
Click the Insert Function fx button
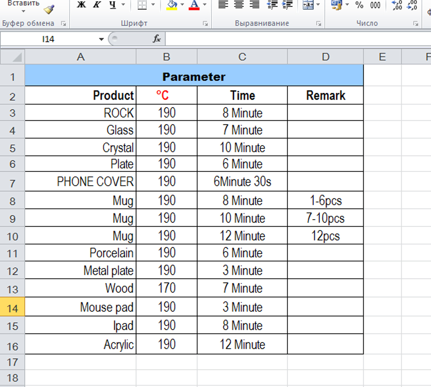click(157, 39)
